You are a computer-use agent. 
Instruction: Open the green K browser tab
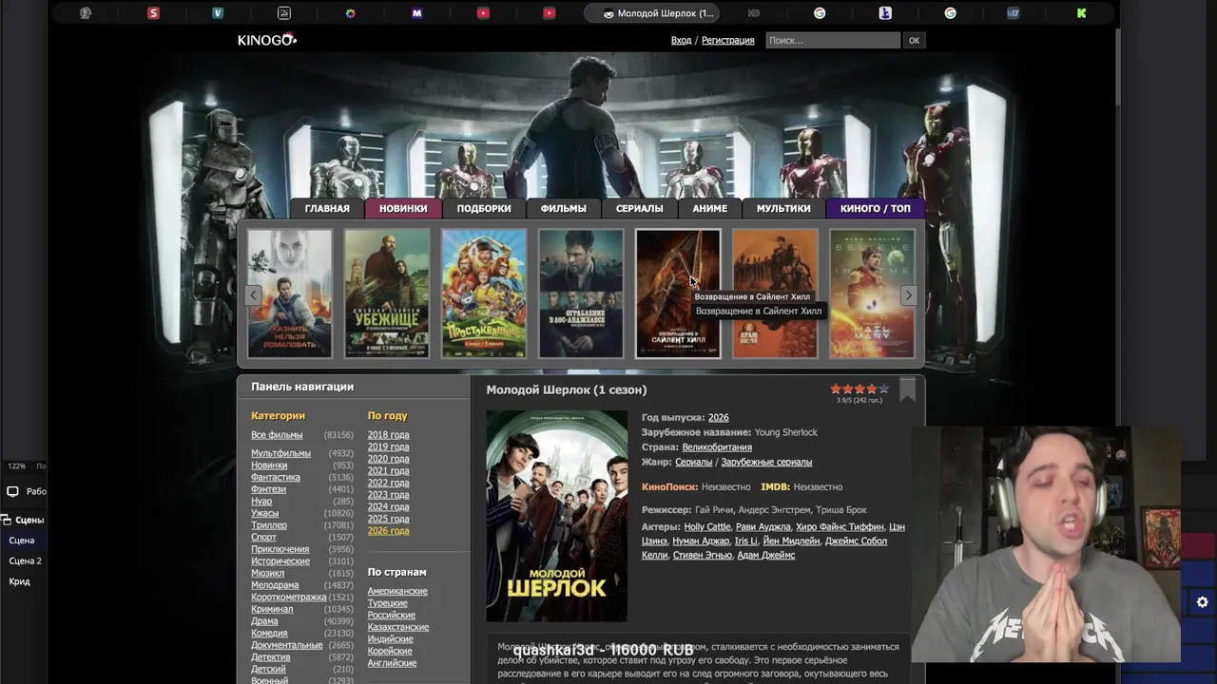[1081, 13]
